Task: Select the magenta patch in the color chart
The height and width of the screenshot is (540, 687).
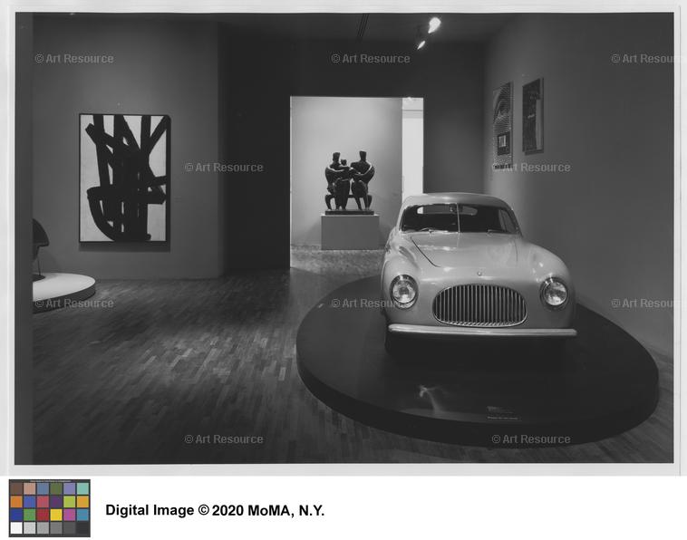Action: click(69, 515)
